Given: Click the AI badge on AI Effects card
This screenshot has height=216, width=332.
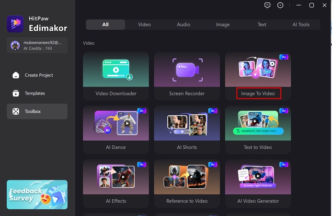Looking at the screenshot, I should tap(142, 165).
